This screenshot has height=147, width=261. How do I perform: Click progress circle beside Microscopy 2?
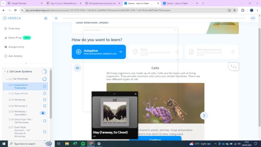coord(45,106)
